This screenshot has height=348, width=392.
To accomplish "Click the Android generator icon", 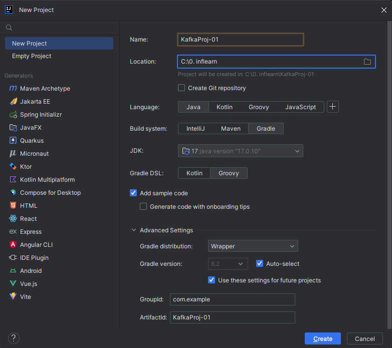I will pos(13,270).
